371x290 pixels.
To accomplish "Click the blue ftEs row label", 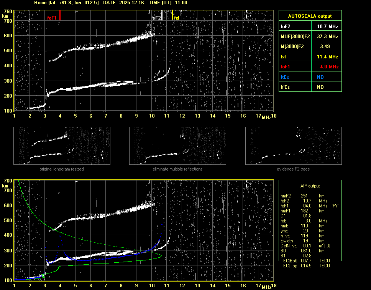I will (x=285, y=77).
